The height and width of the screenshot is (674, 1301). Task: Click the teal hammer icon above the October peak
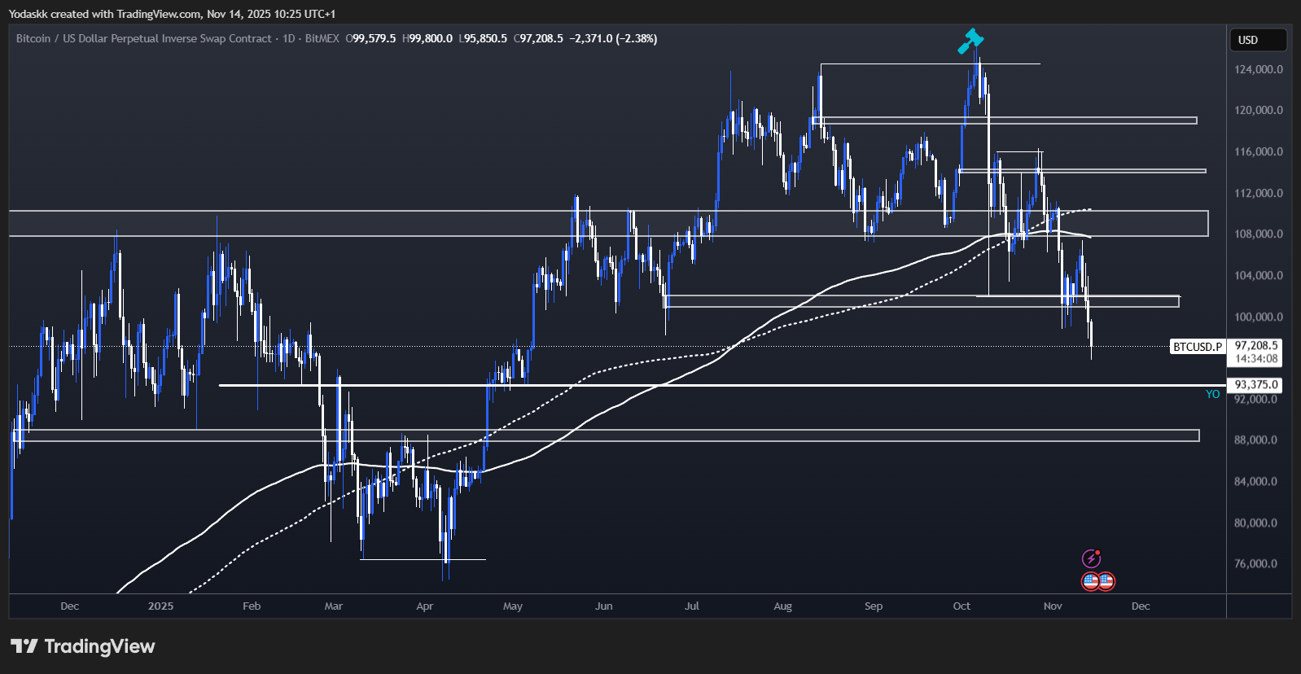coord(970,41)
